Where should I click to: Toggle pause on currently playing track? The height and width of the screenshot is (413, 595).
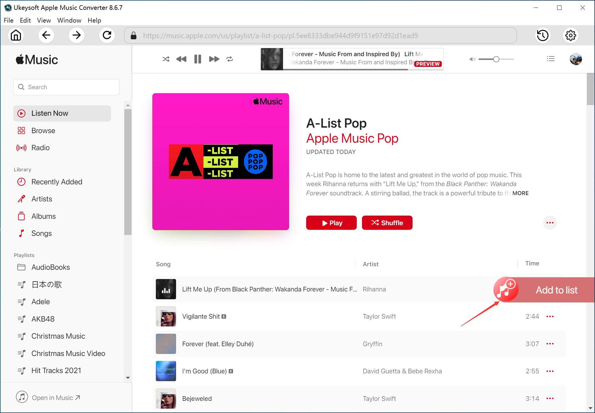pos(197,59)
